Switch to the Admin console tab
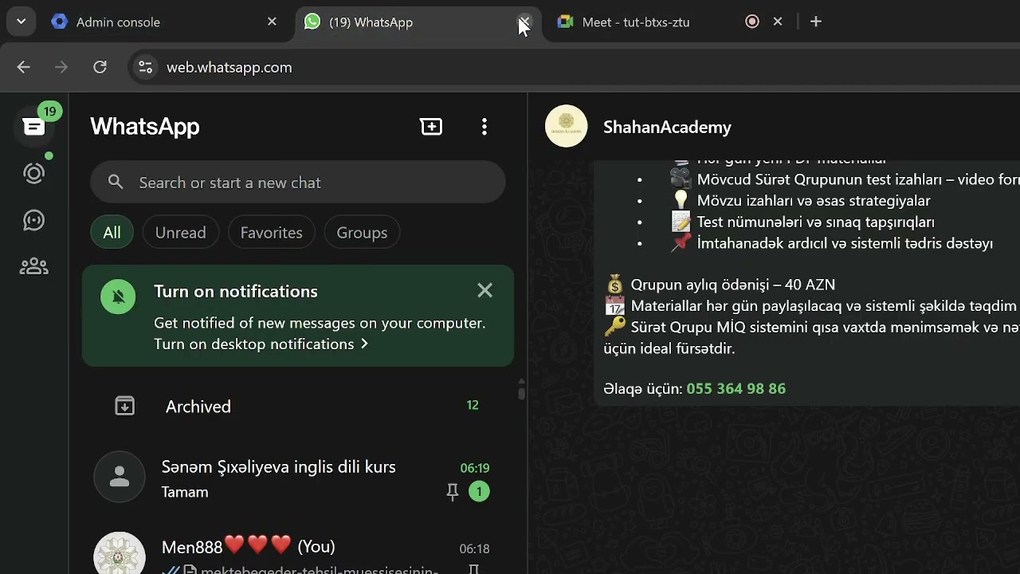The width and height of the screenshot is (1020, 574). click(165, 22)
